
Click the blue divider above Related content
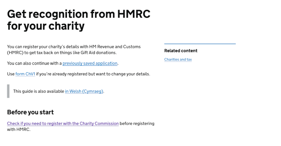click(200, 44)
